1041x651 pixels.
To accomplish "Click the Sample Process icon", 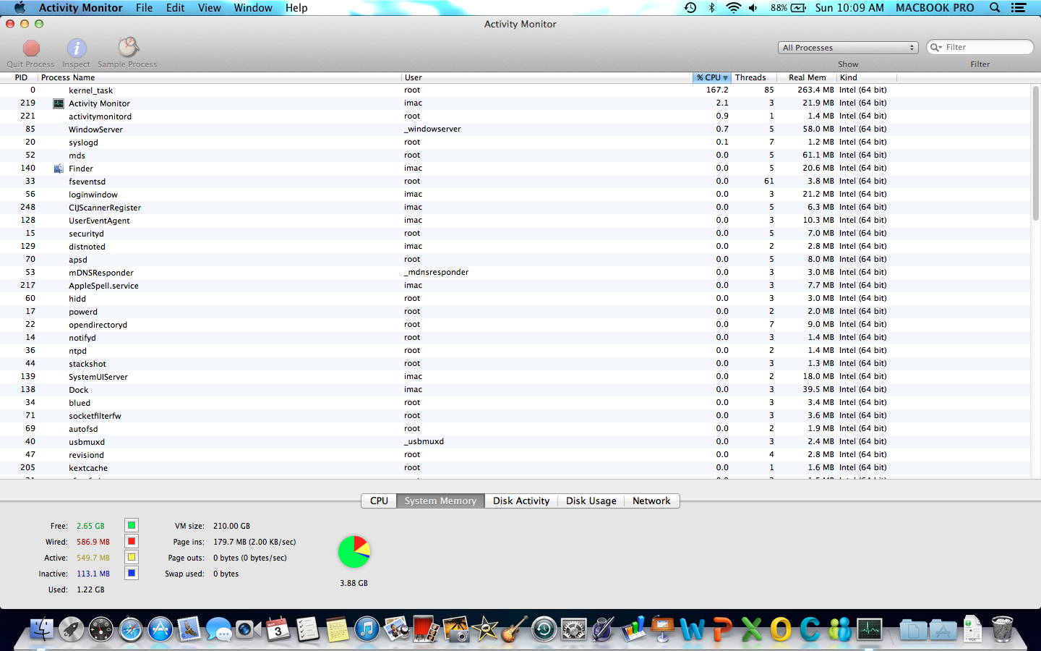I will 128,48.
